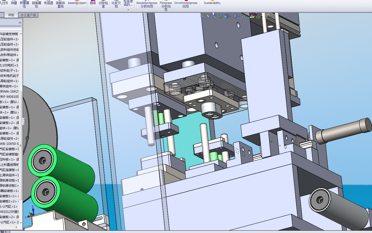Open the Sustainability tool
Viewport: 372px width, 233px height.
point(212,3)
